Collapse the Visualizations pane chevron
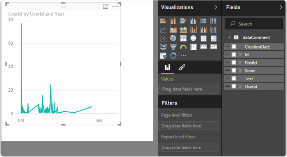Viewport: 287px width, 157px height. [x=216, y=7]
